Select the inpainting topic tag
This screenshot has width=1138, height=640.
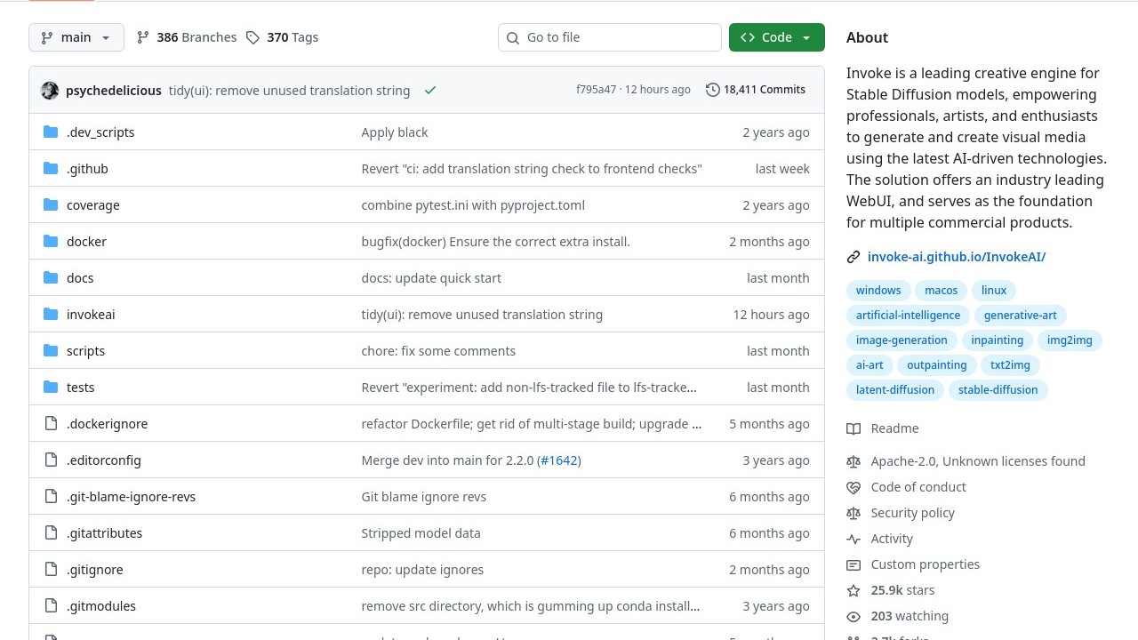point(997,340)
